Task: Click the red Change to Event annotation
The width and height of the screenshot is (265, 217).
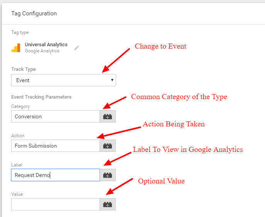Action: (160, 46)
